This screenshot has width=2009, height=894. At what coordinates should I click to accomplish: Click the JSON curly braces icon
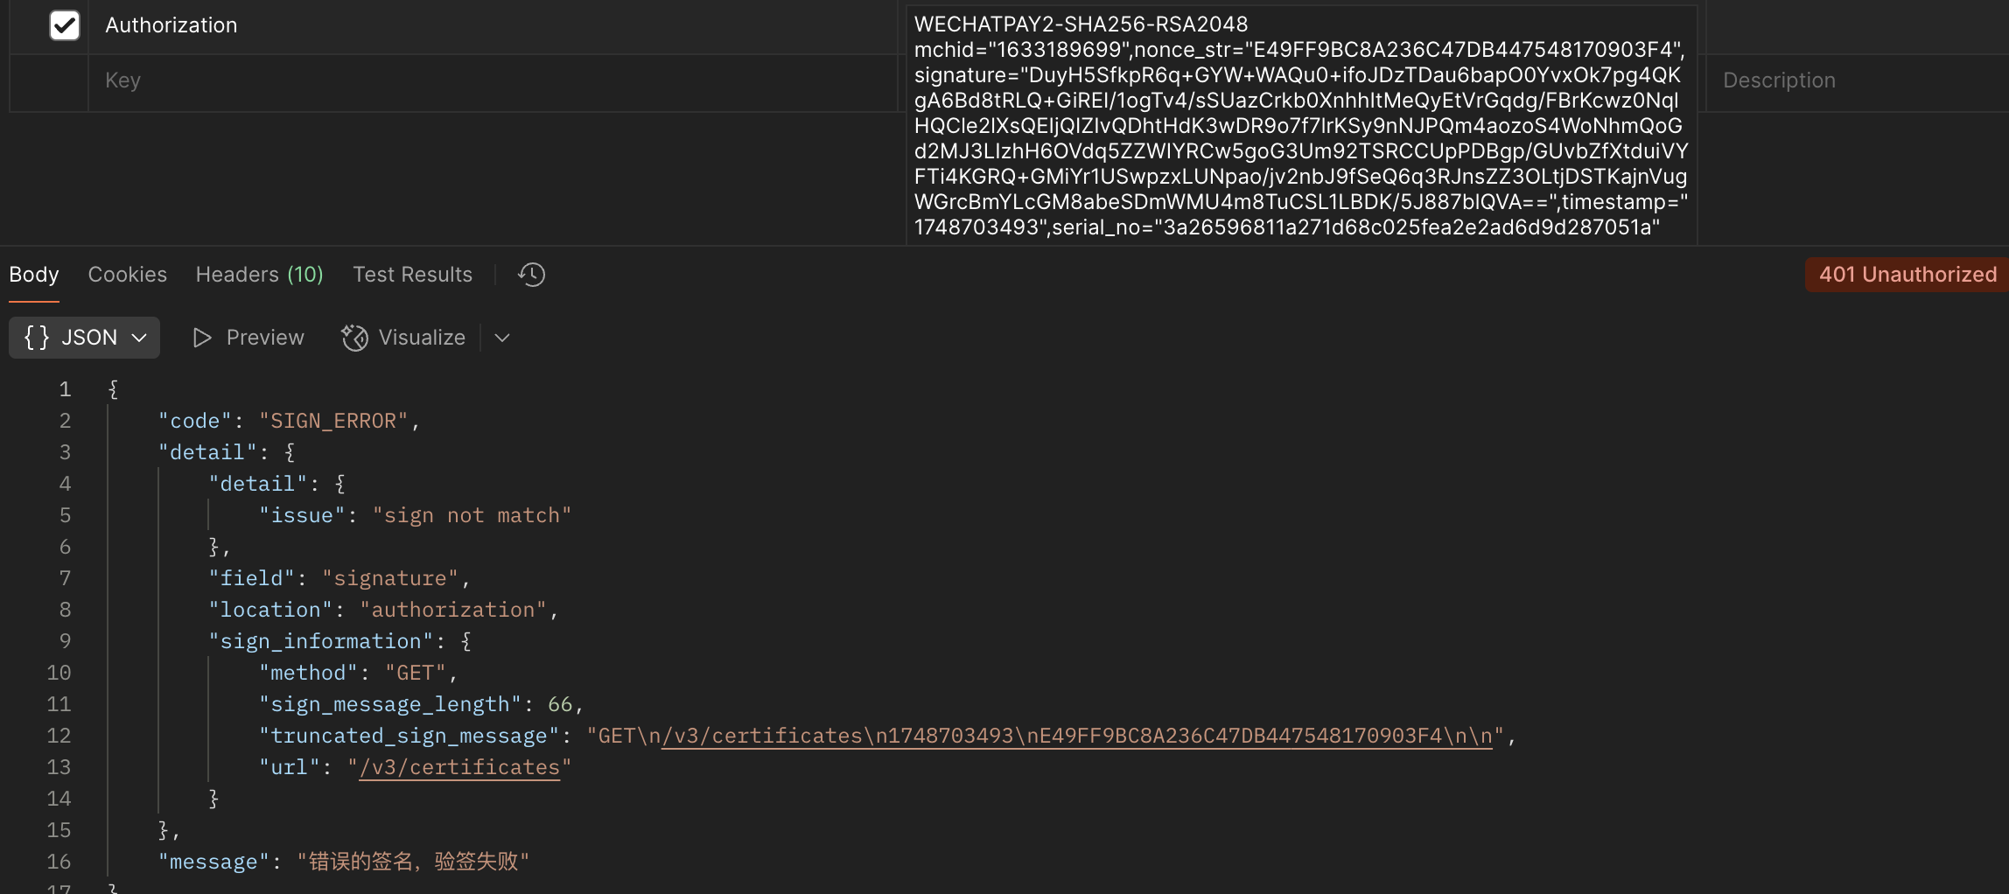[x=37, y=338]
